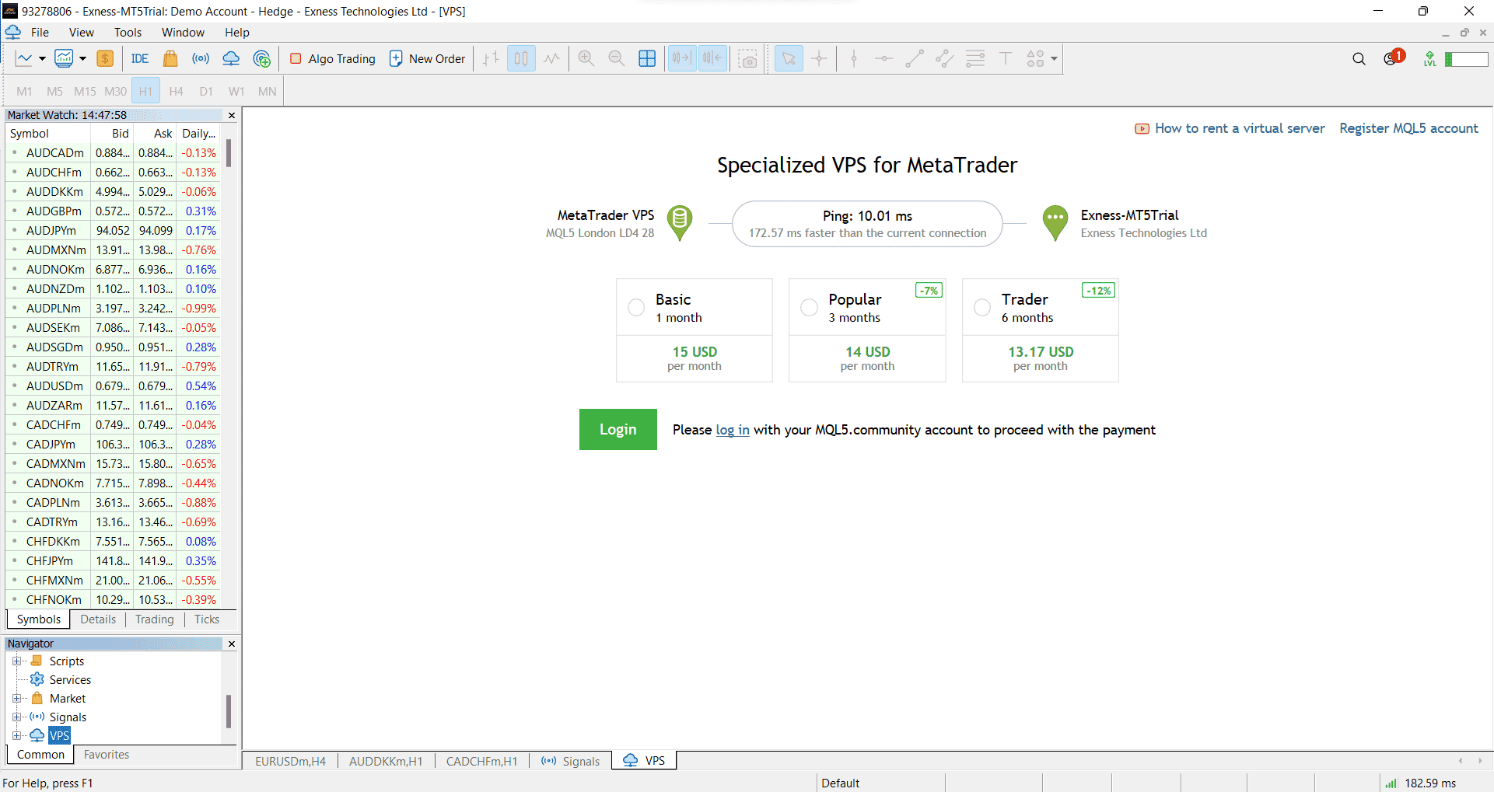Click the zoom out magnifier
The width and height of the screenshot is (1494, 792).
[x=617, y=58]
